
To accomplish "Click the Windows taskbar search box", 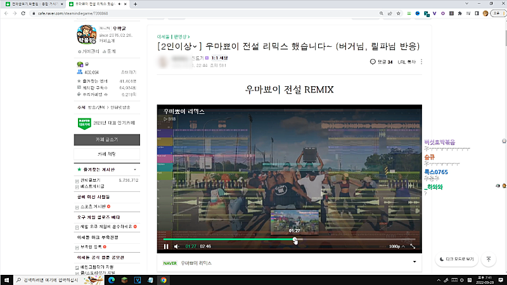I will coord(59,280).
